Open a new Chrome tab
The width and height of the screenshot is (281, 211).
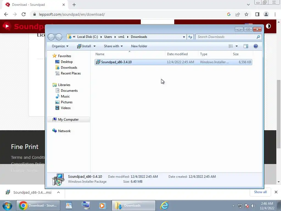(74, 5)
